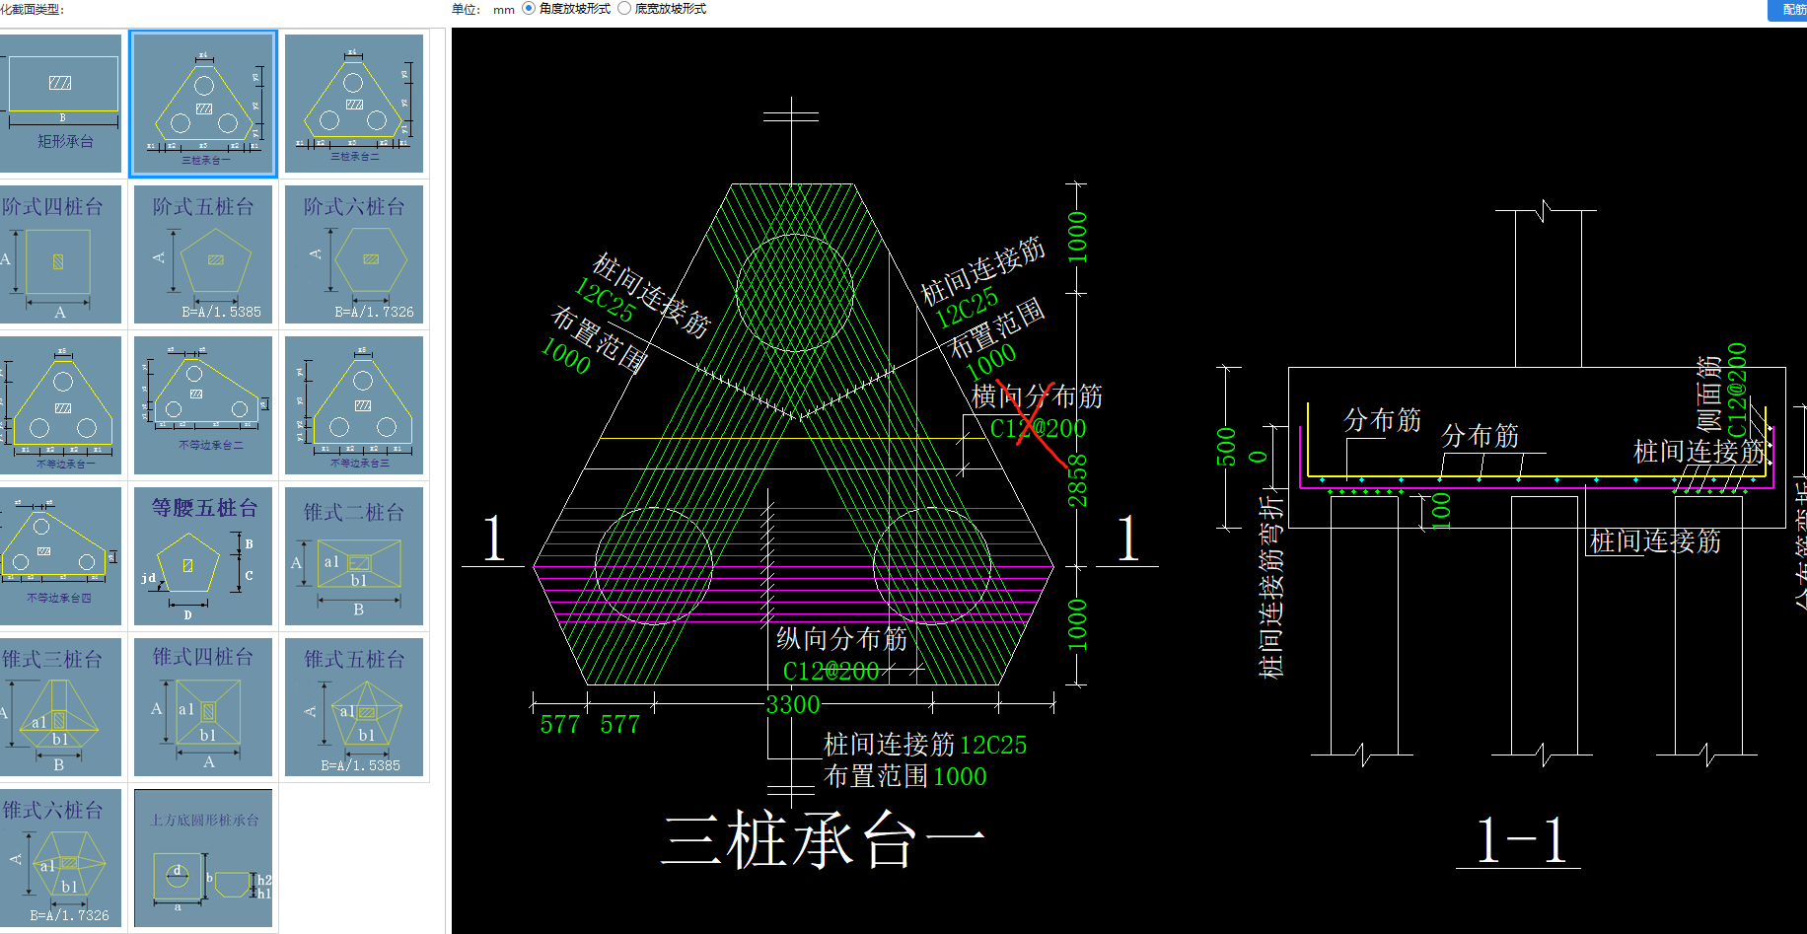Choose the 不等边承台二 thumbnail
The image size is (1807, 934).
click(203, 405)
